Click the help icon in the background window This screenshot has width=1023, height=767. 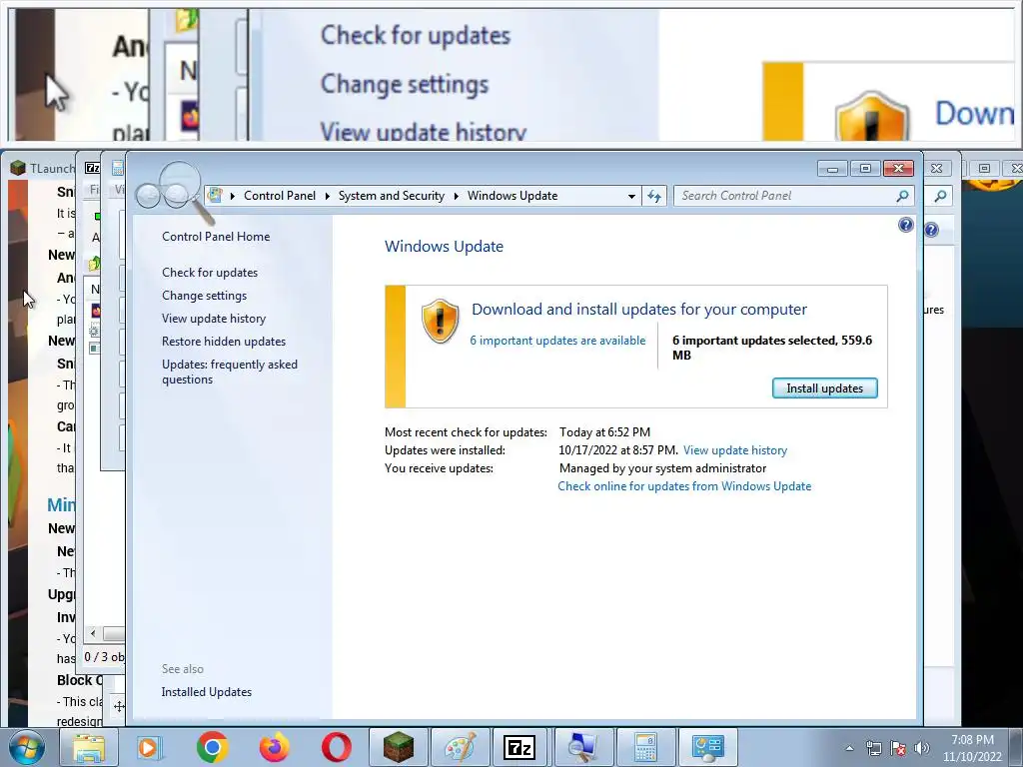tap(931, 230)
